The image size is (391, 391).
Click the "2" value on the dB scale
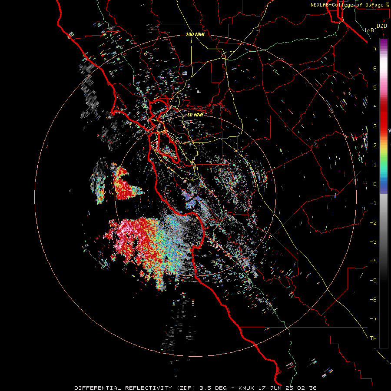pos(375,146)
